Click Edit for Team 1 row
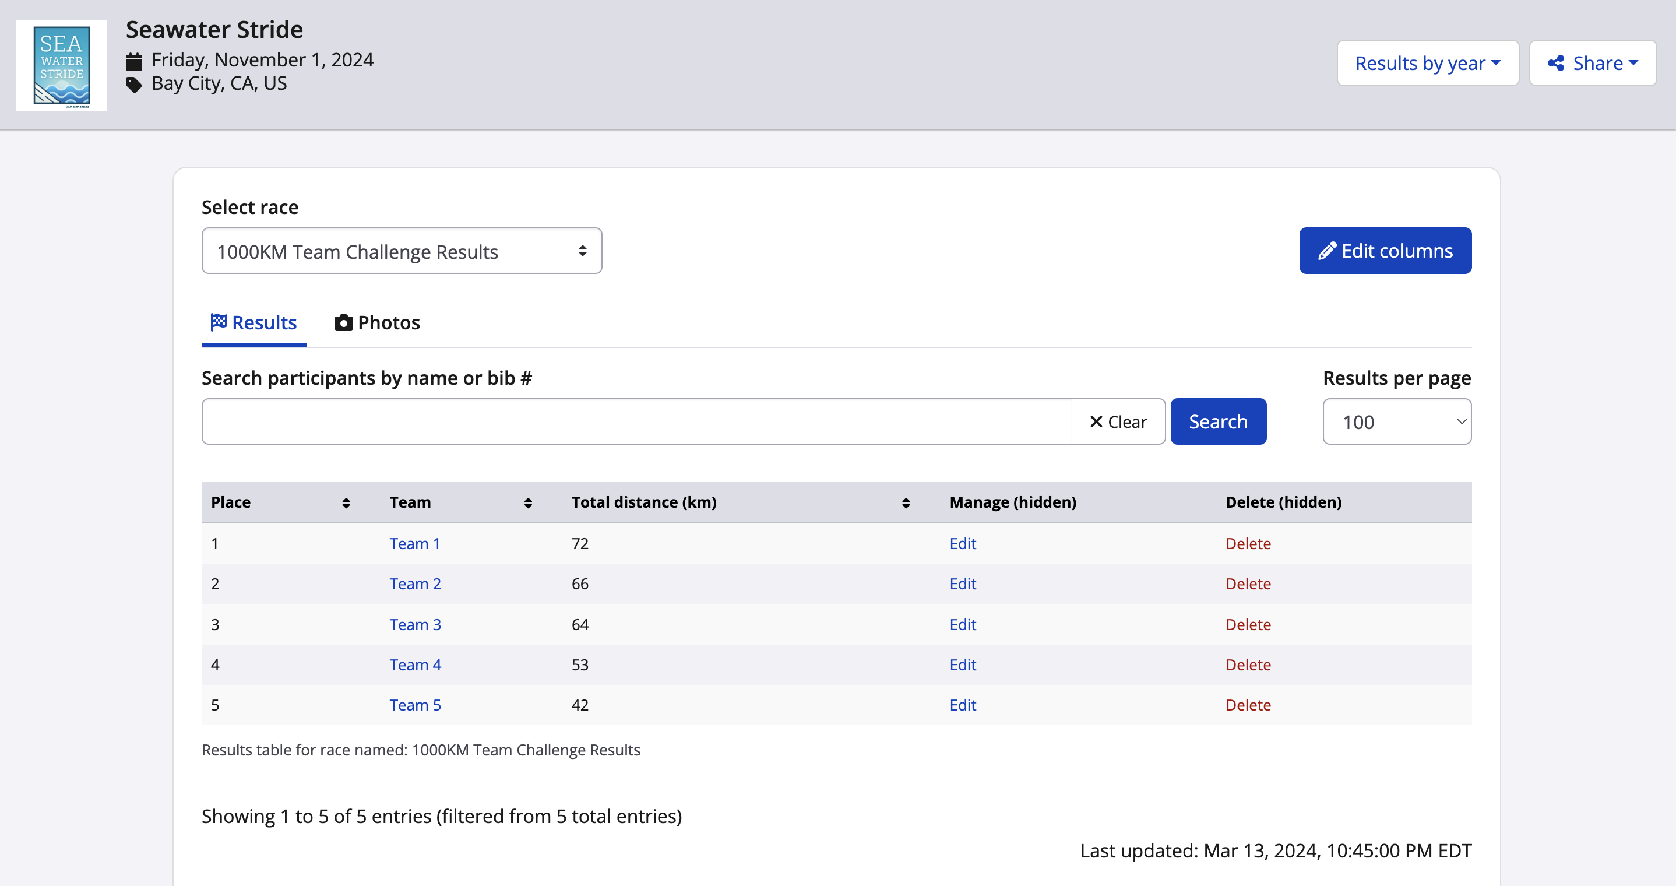This screenshot has height=886, width=1676. 962,544
